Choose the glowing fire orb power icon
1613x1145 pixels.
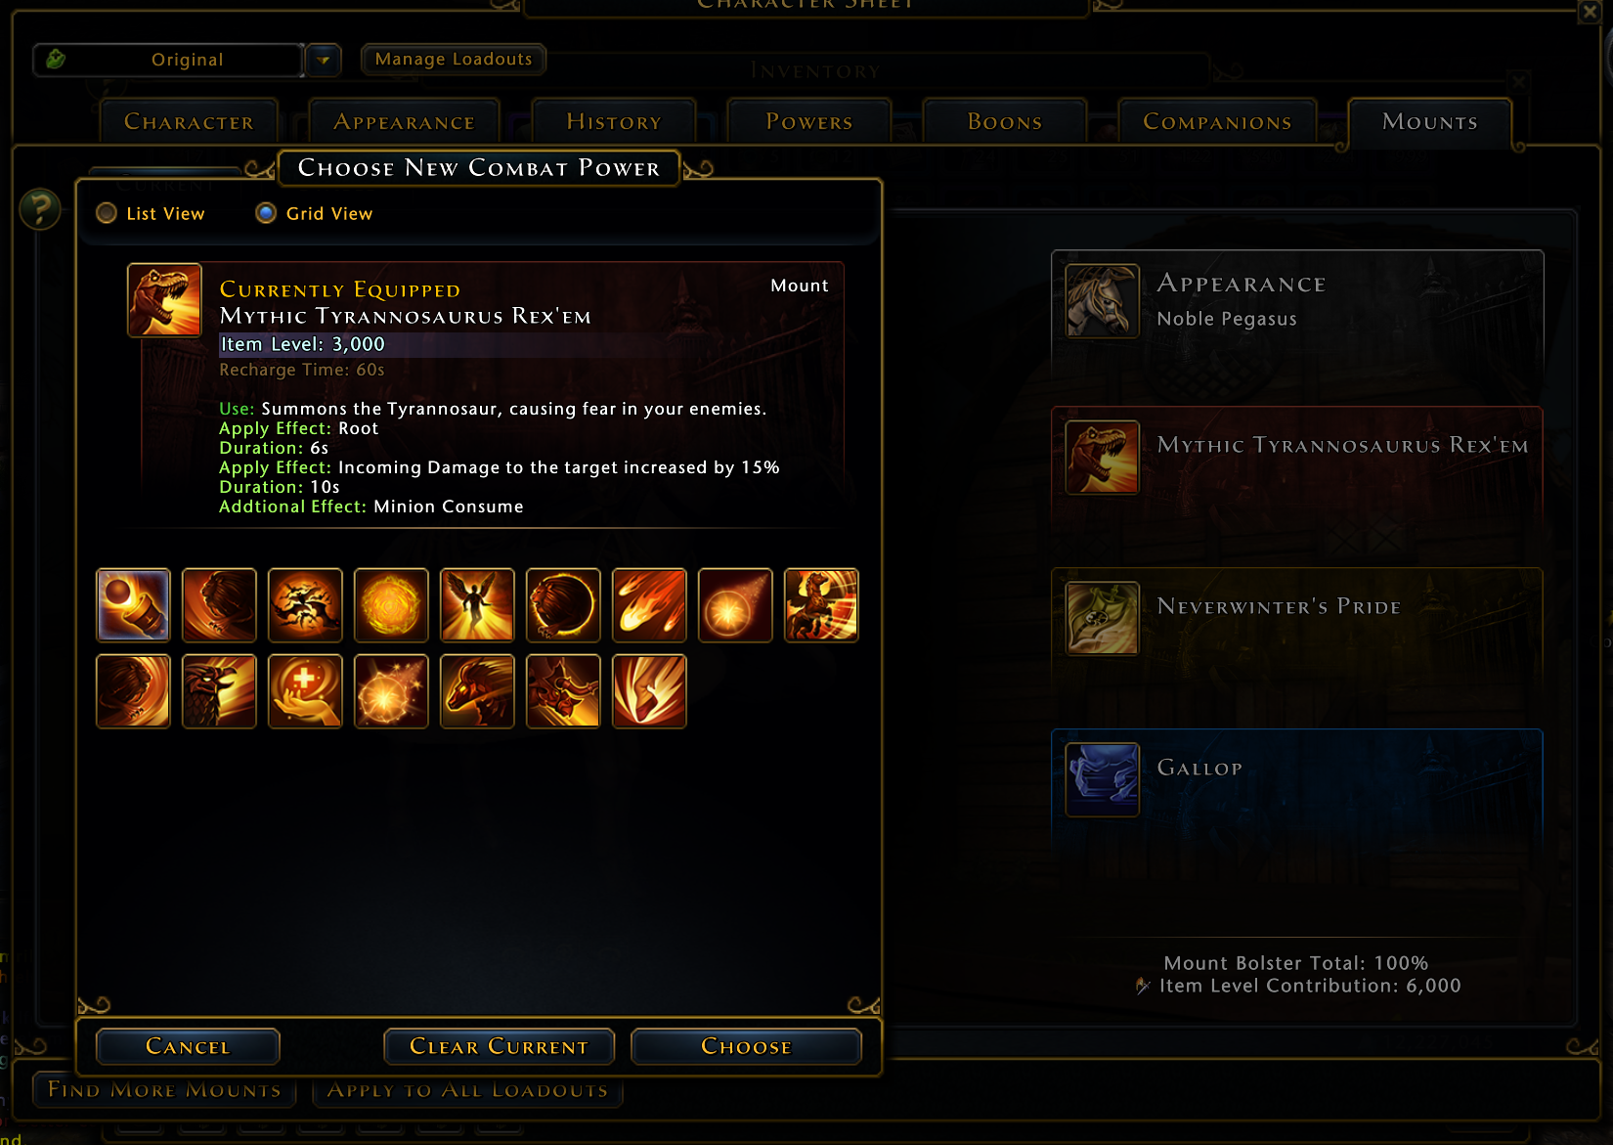pos(391,605)
